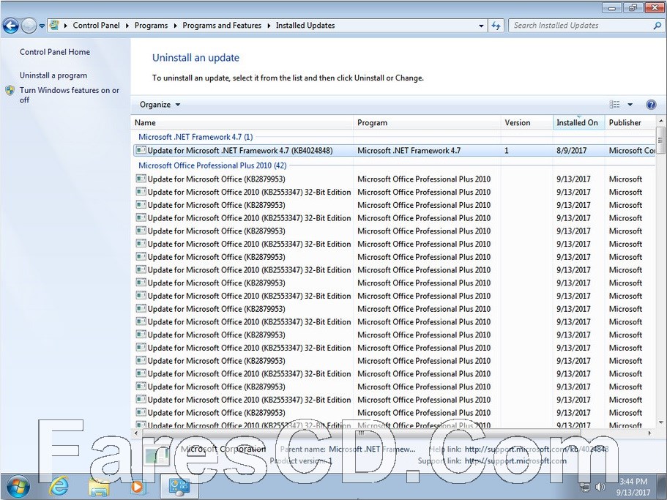Click the search magnifier icon

pos(657,26)
